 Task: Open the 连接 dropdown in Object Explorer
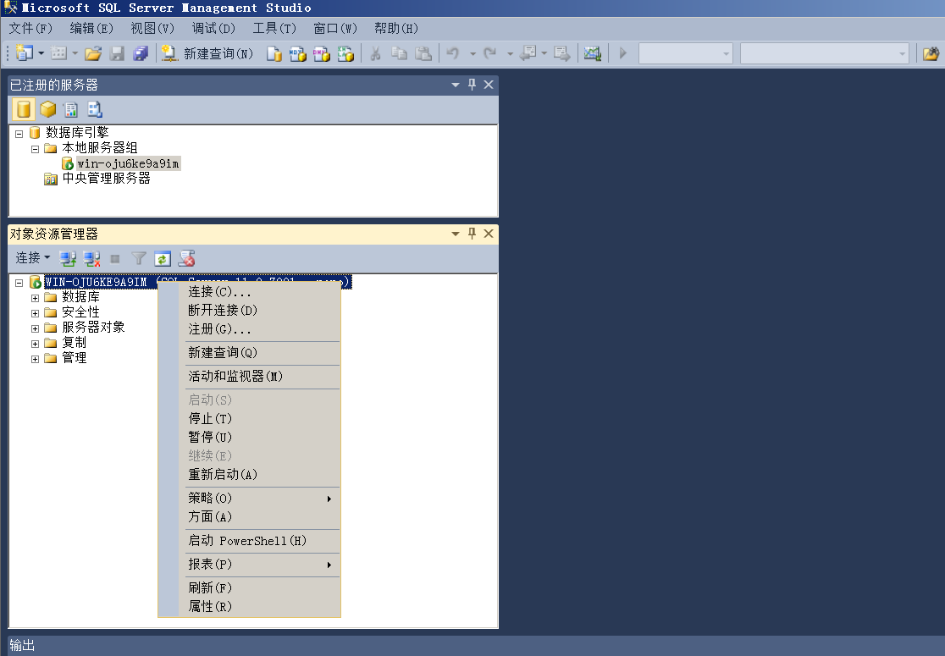click(32, 258)
